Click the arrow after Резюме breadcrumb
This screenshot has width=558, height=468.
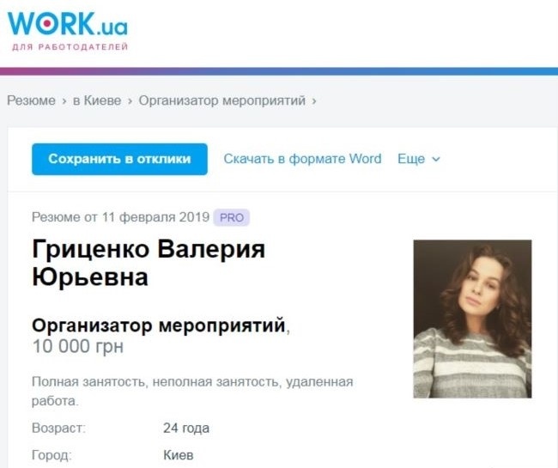point(64,101)
